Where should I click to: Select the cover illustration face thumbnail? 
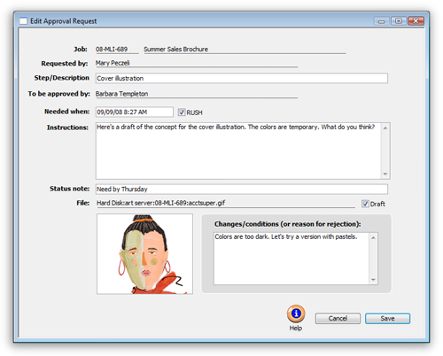(144, 254)
